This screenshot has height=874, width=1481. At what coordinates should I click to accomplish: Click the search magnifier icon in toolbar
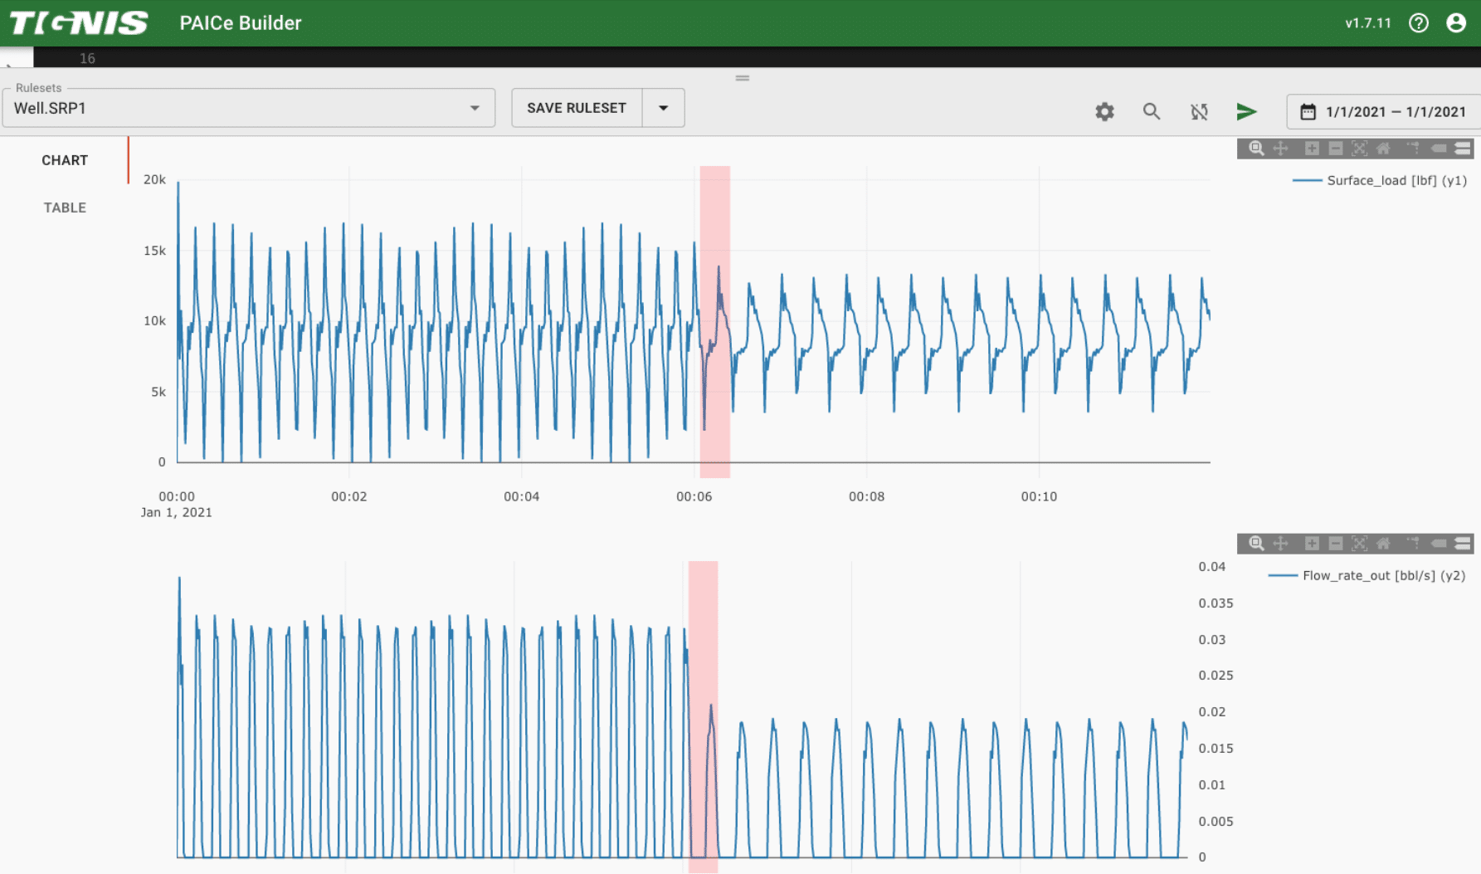1152,111
